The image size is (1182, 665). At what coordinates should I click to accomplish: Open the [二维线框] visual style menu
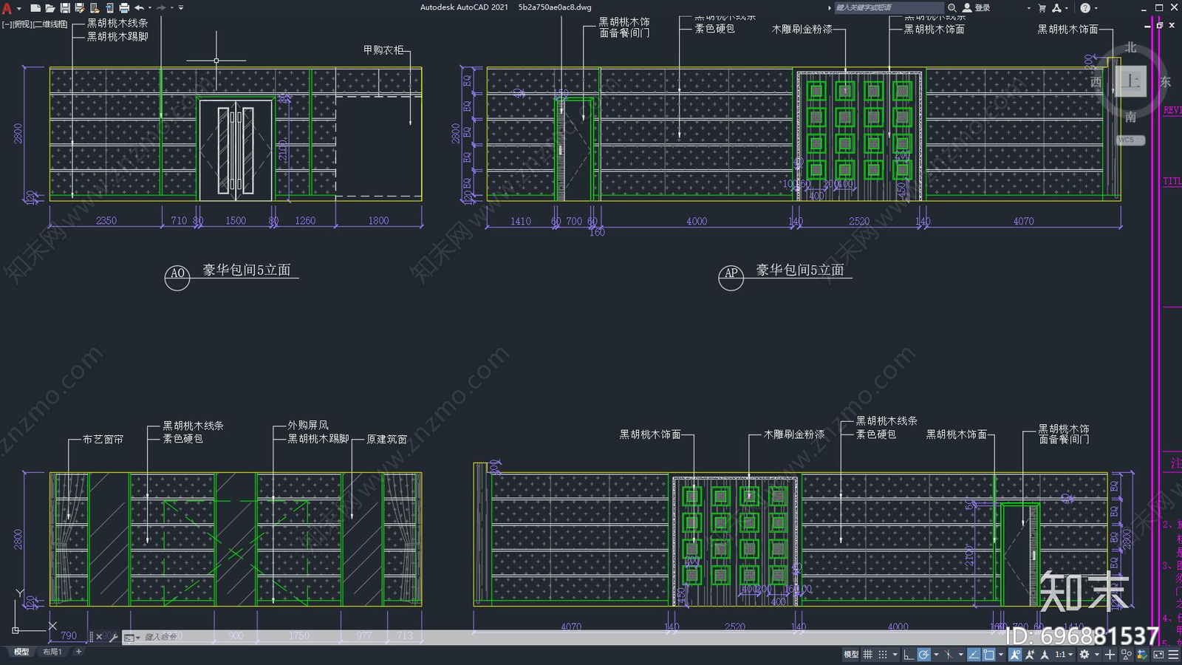tap(50, 24)
